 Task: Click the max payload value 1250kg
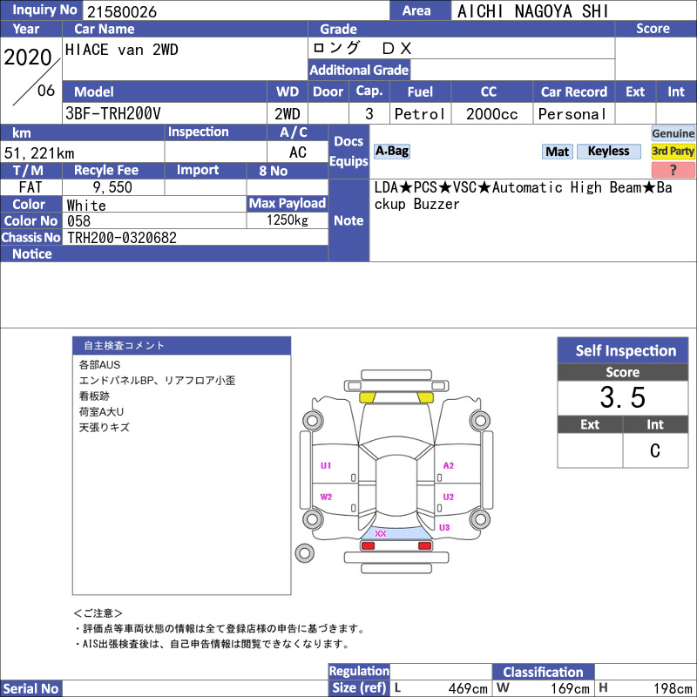[x=288, y=220]
